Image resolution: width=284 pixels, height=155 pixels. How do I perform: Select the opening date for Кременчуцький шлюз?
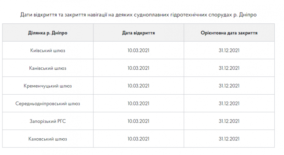[x=138, y=86]
